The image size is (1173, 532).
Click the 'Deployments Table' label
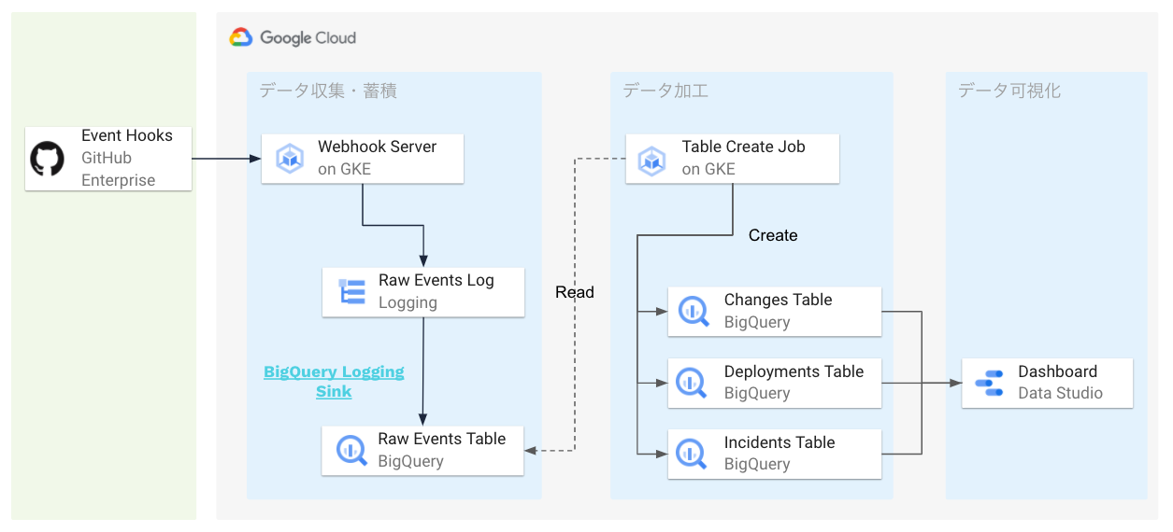[x=794, y=371]
